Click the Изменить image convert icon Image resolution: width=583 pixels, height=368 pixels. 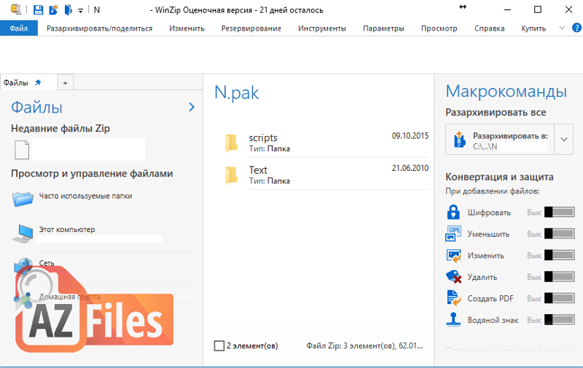453,255
